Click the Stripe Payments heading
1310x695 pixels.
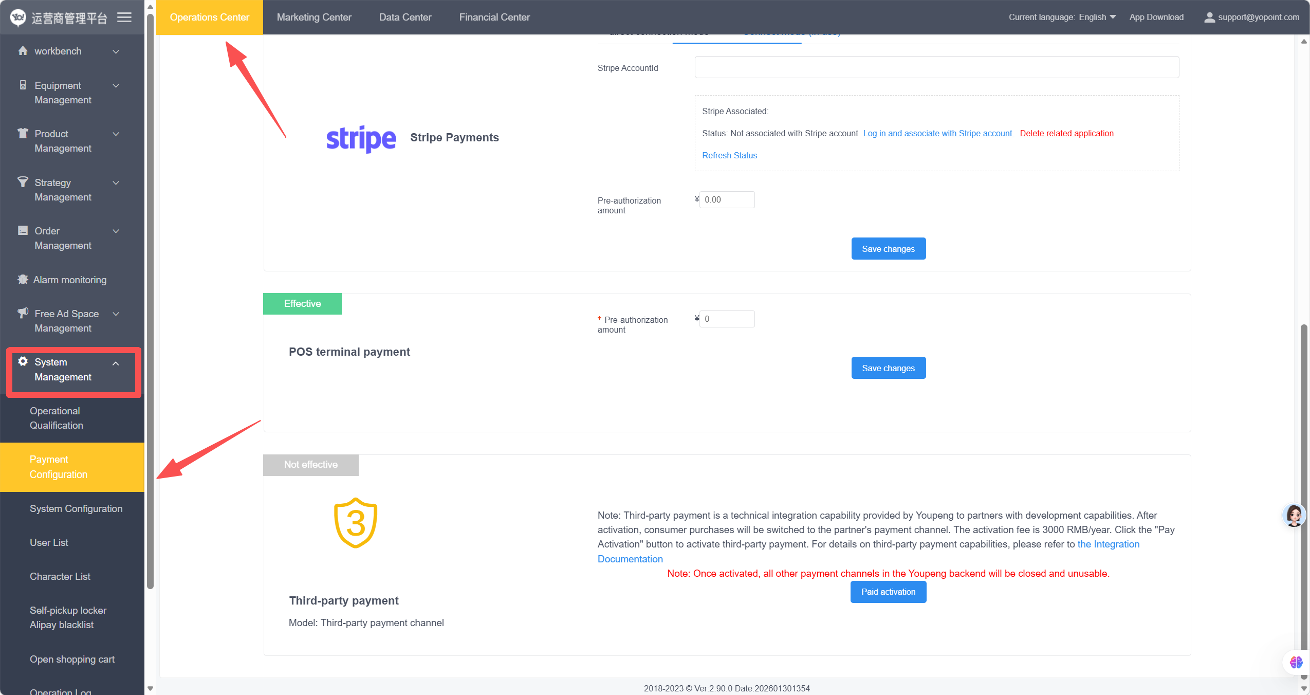tap(454, 137)
